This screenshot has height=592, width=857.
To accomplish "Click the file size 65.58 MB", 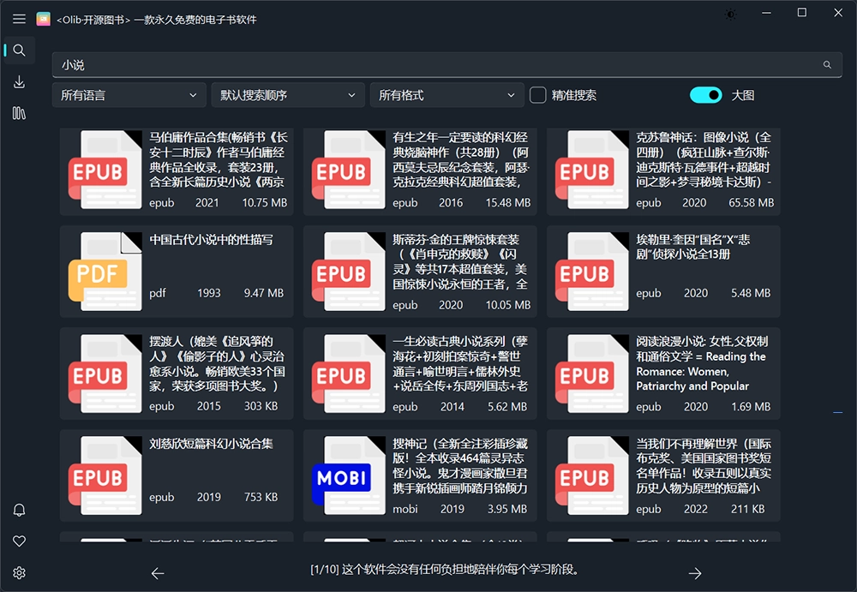I will [751, 203].
